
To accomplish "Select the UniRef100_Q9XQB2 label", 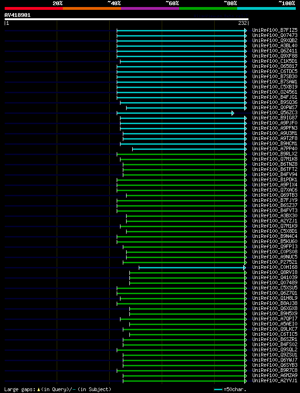I will point(275,41).
